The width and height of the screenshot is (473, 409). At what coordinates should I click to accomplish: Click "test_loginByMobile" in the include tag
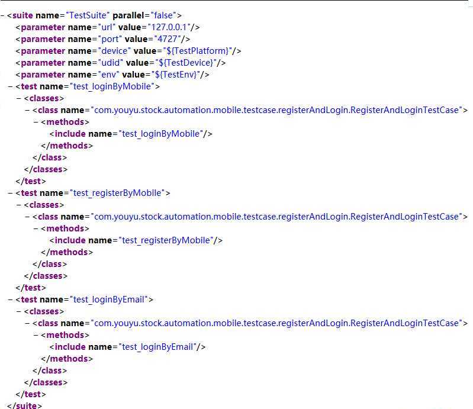click(161, 134)
